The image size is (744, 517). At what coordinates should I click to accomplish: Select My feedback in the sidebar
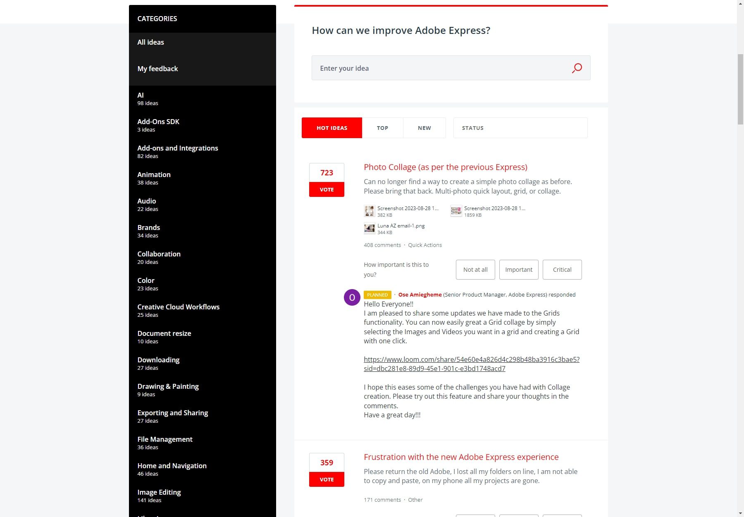(157, 69)
